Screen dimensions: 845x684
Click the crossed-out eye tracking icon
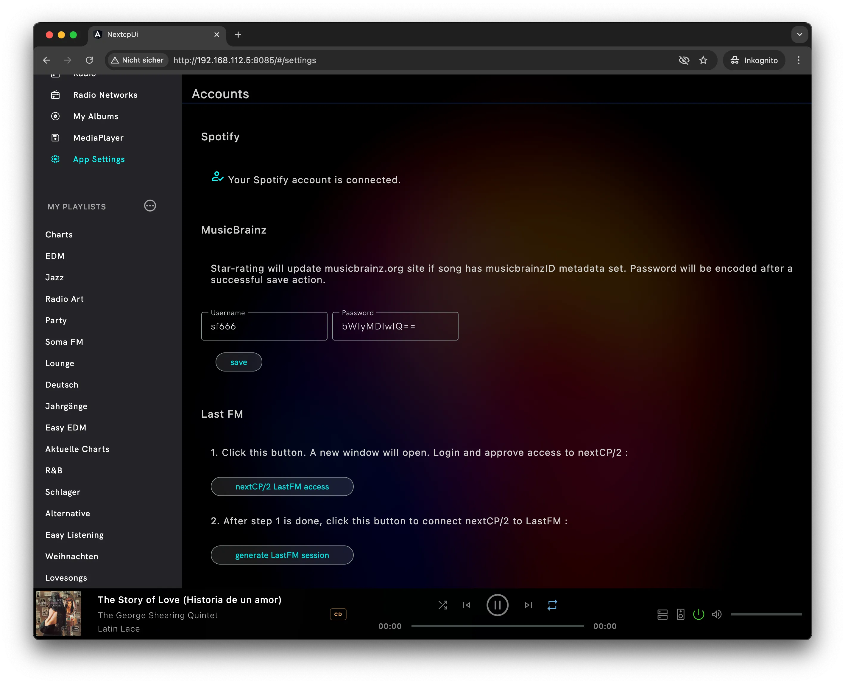click(x=684, y=60)
